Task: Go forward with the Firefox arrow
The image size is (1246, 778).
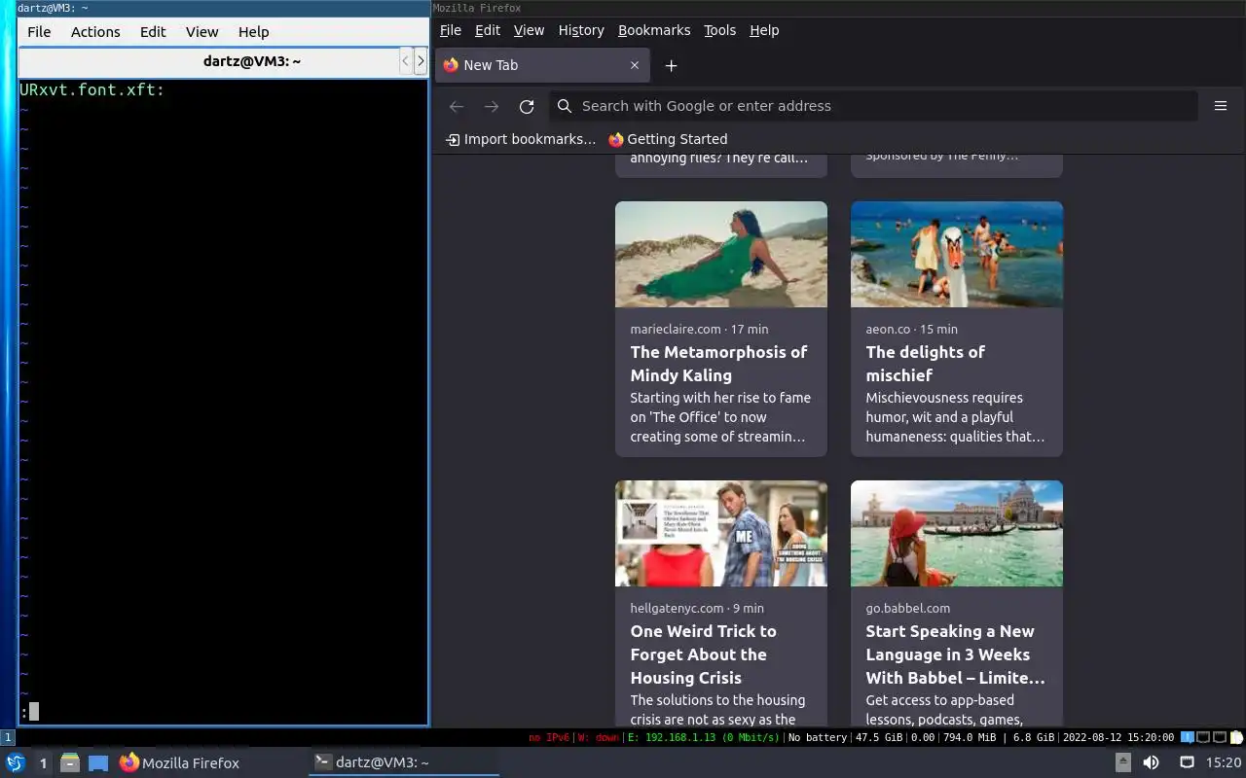Action: pos(492,106)
